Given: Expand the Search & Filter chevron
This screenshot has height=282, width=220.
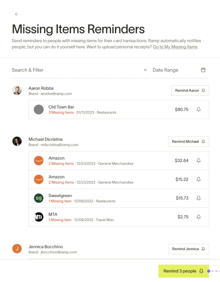Looking at the screenshot, I should click(145, 70).
